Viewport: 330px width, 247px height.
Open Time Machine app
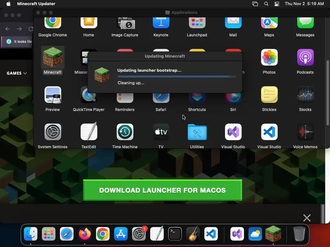[x=125, y=132]
